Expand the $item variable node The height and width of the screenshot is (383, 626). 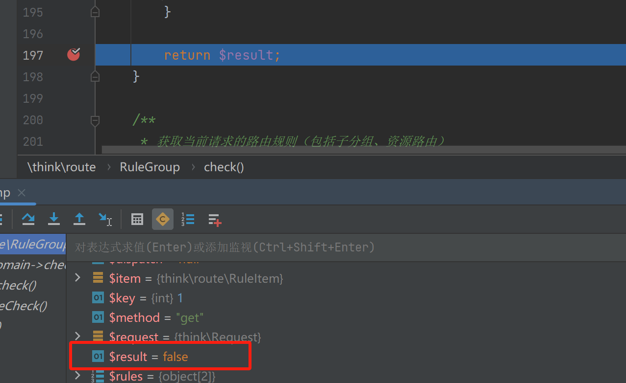(77, 278)
